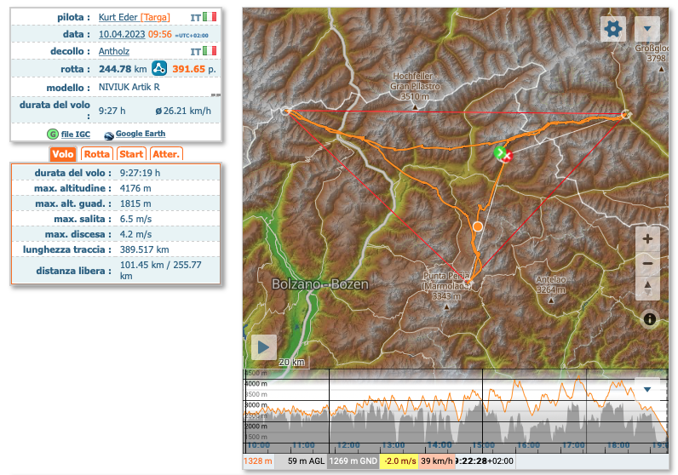The image size is (678, 475).
Task: Download the file IGC link
Action: 75,134
